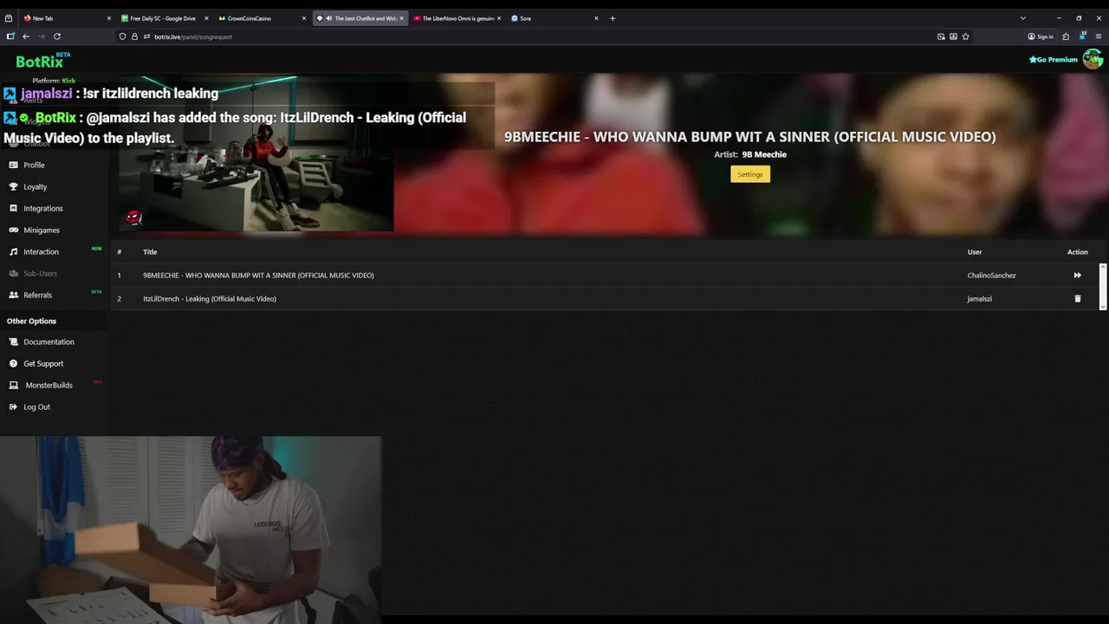The height and width of the screenshot is (624, 1109).
Task: Click the question mark icon beside Get Support
Action: click(x=13, y=363)
